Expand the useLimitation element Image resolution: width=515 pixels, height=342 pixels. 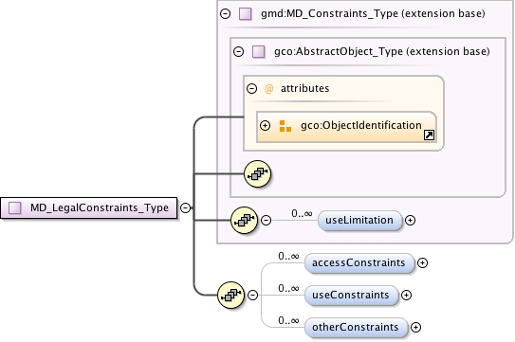(x=410, y=220)
